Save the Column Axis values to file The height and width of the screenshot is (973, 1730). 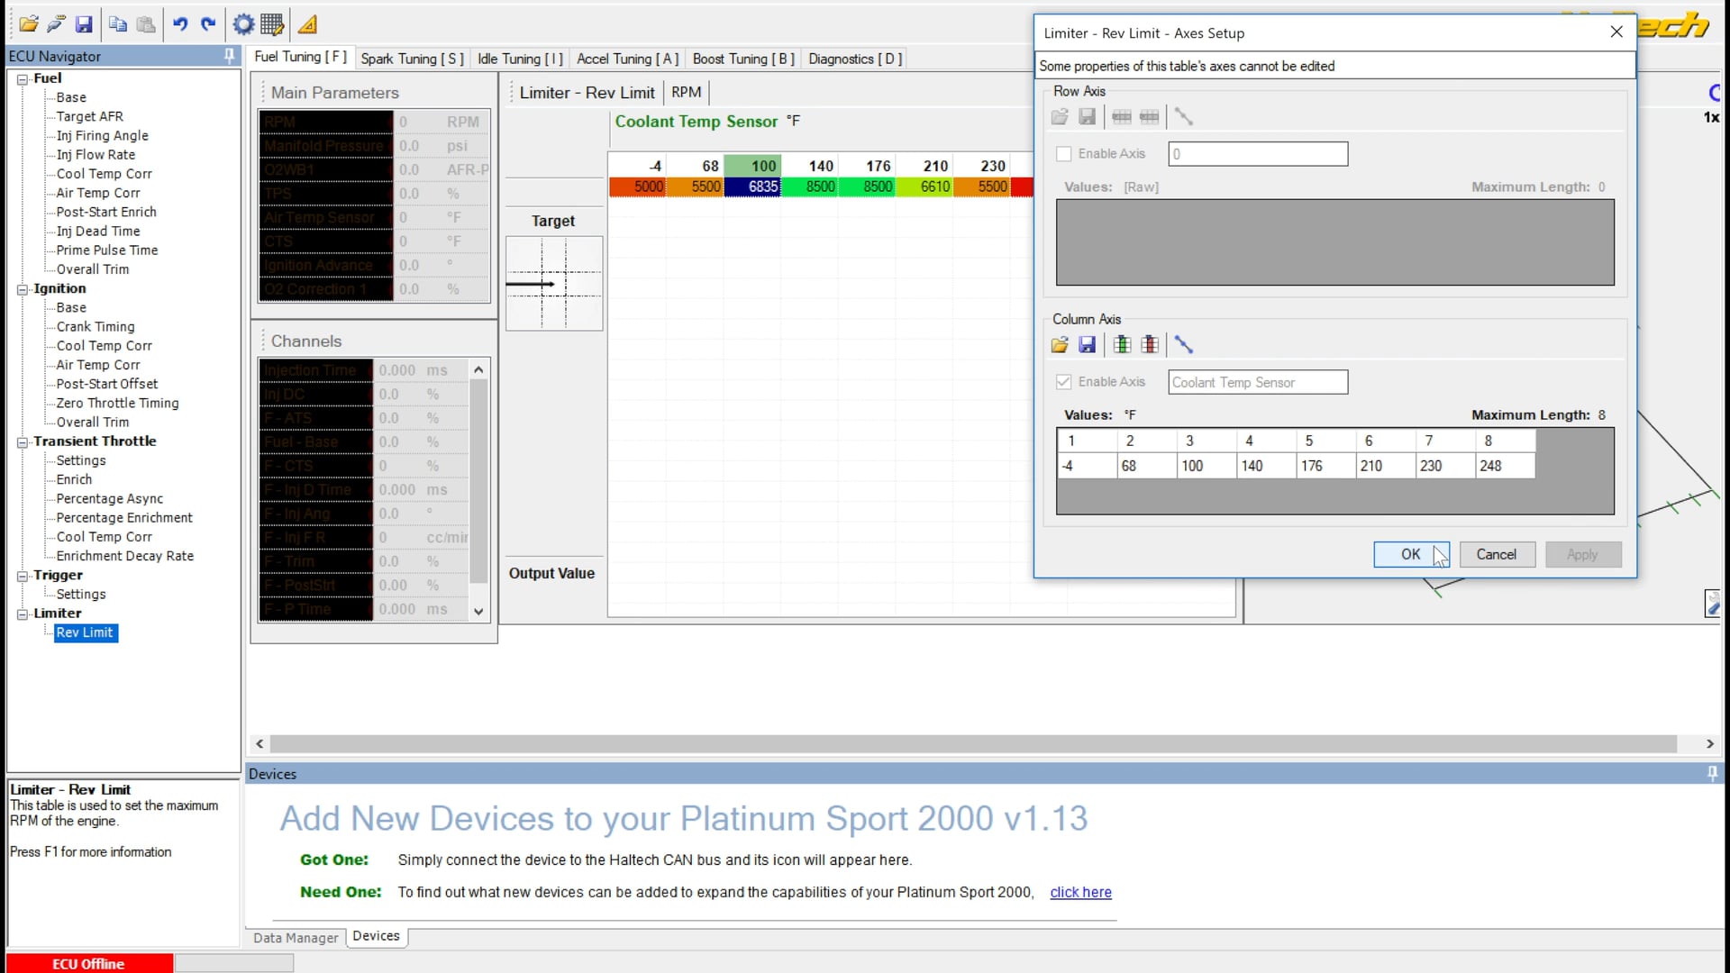coord(1088,344)
